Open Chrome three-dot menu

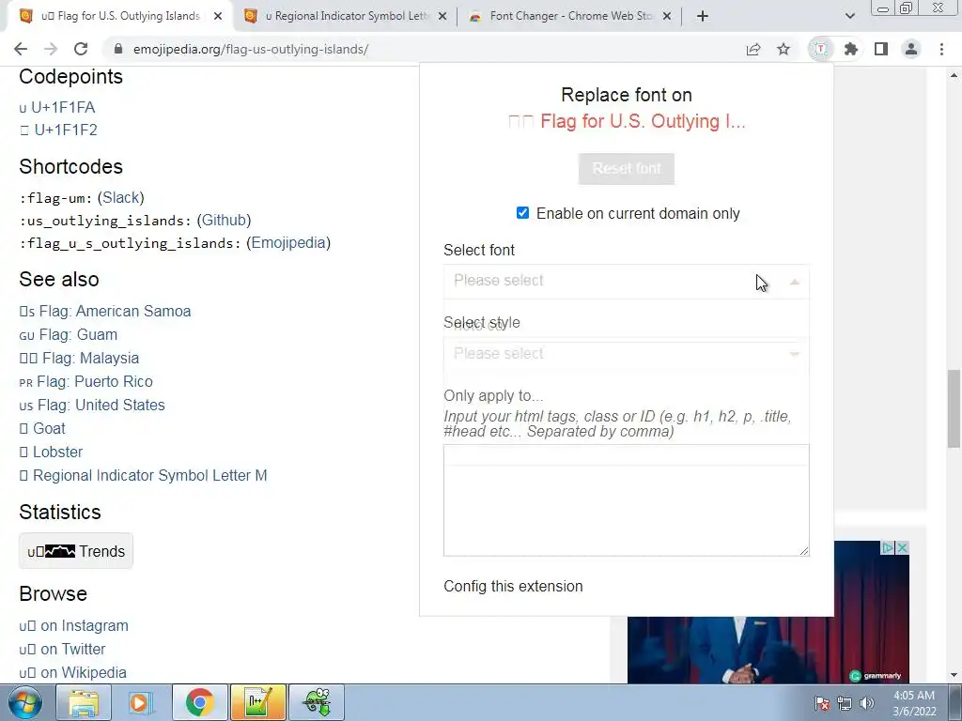[x=941, y=49]
